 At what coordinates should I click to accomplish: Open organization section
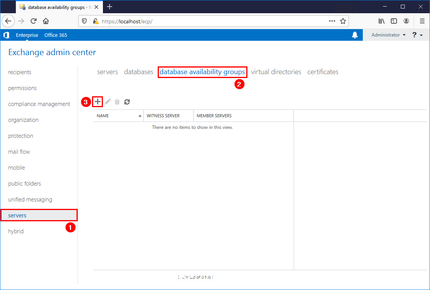click(x=23, y=120)
